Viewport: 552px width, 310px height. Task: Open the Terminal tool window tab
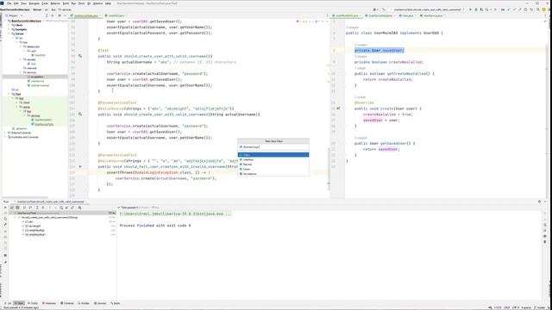(67, 303)
